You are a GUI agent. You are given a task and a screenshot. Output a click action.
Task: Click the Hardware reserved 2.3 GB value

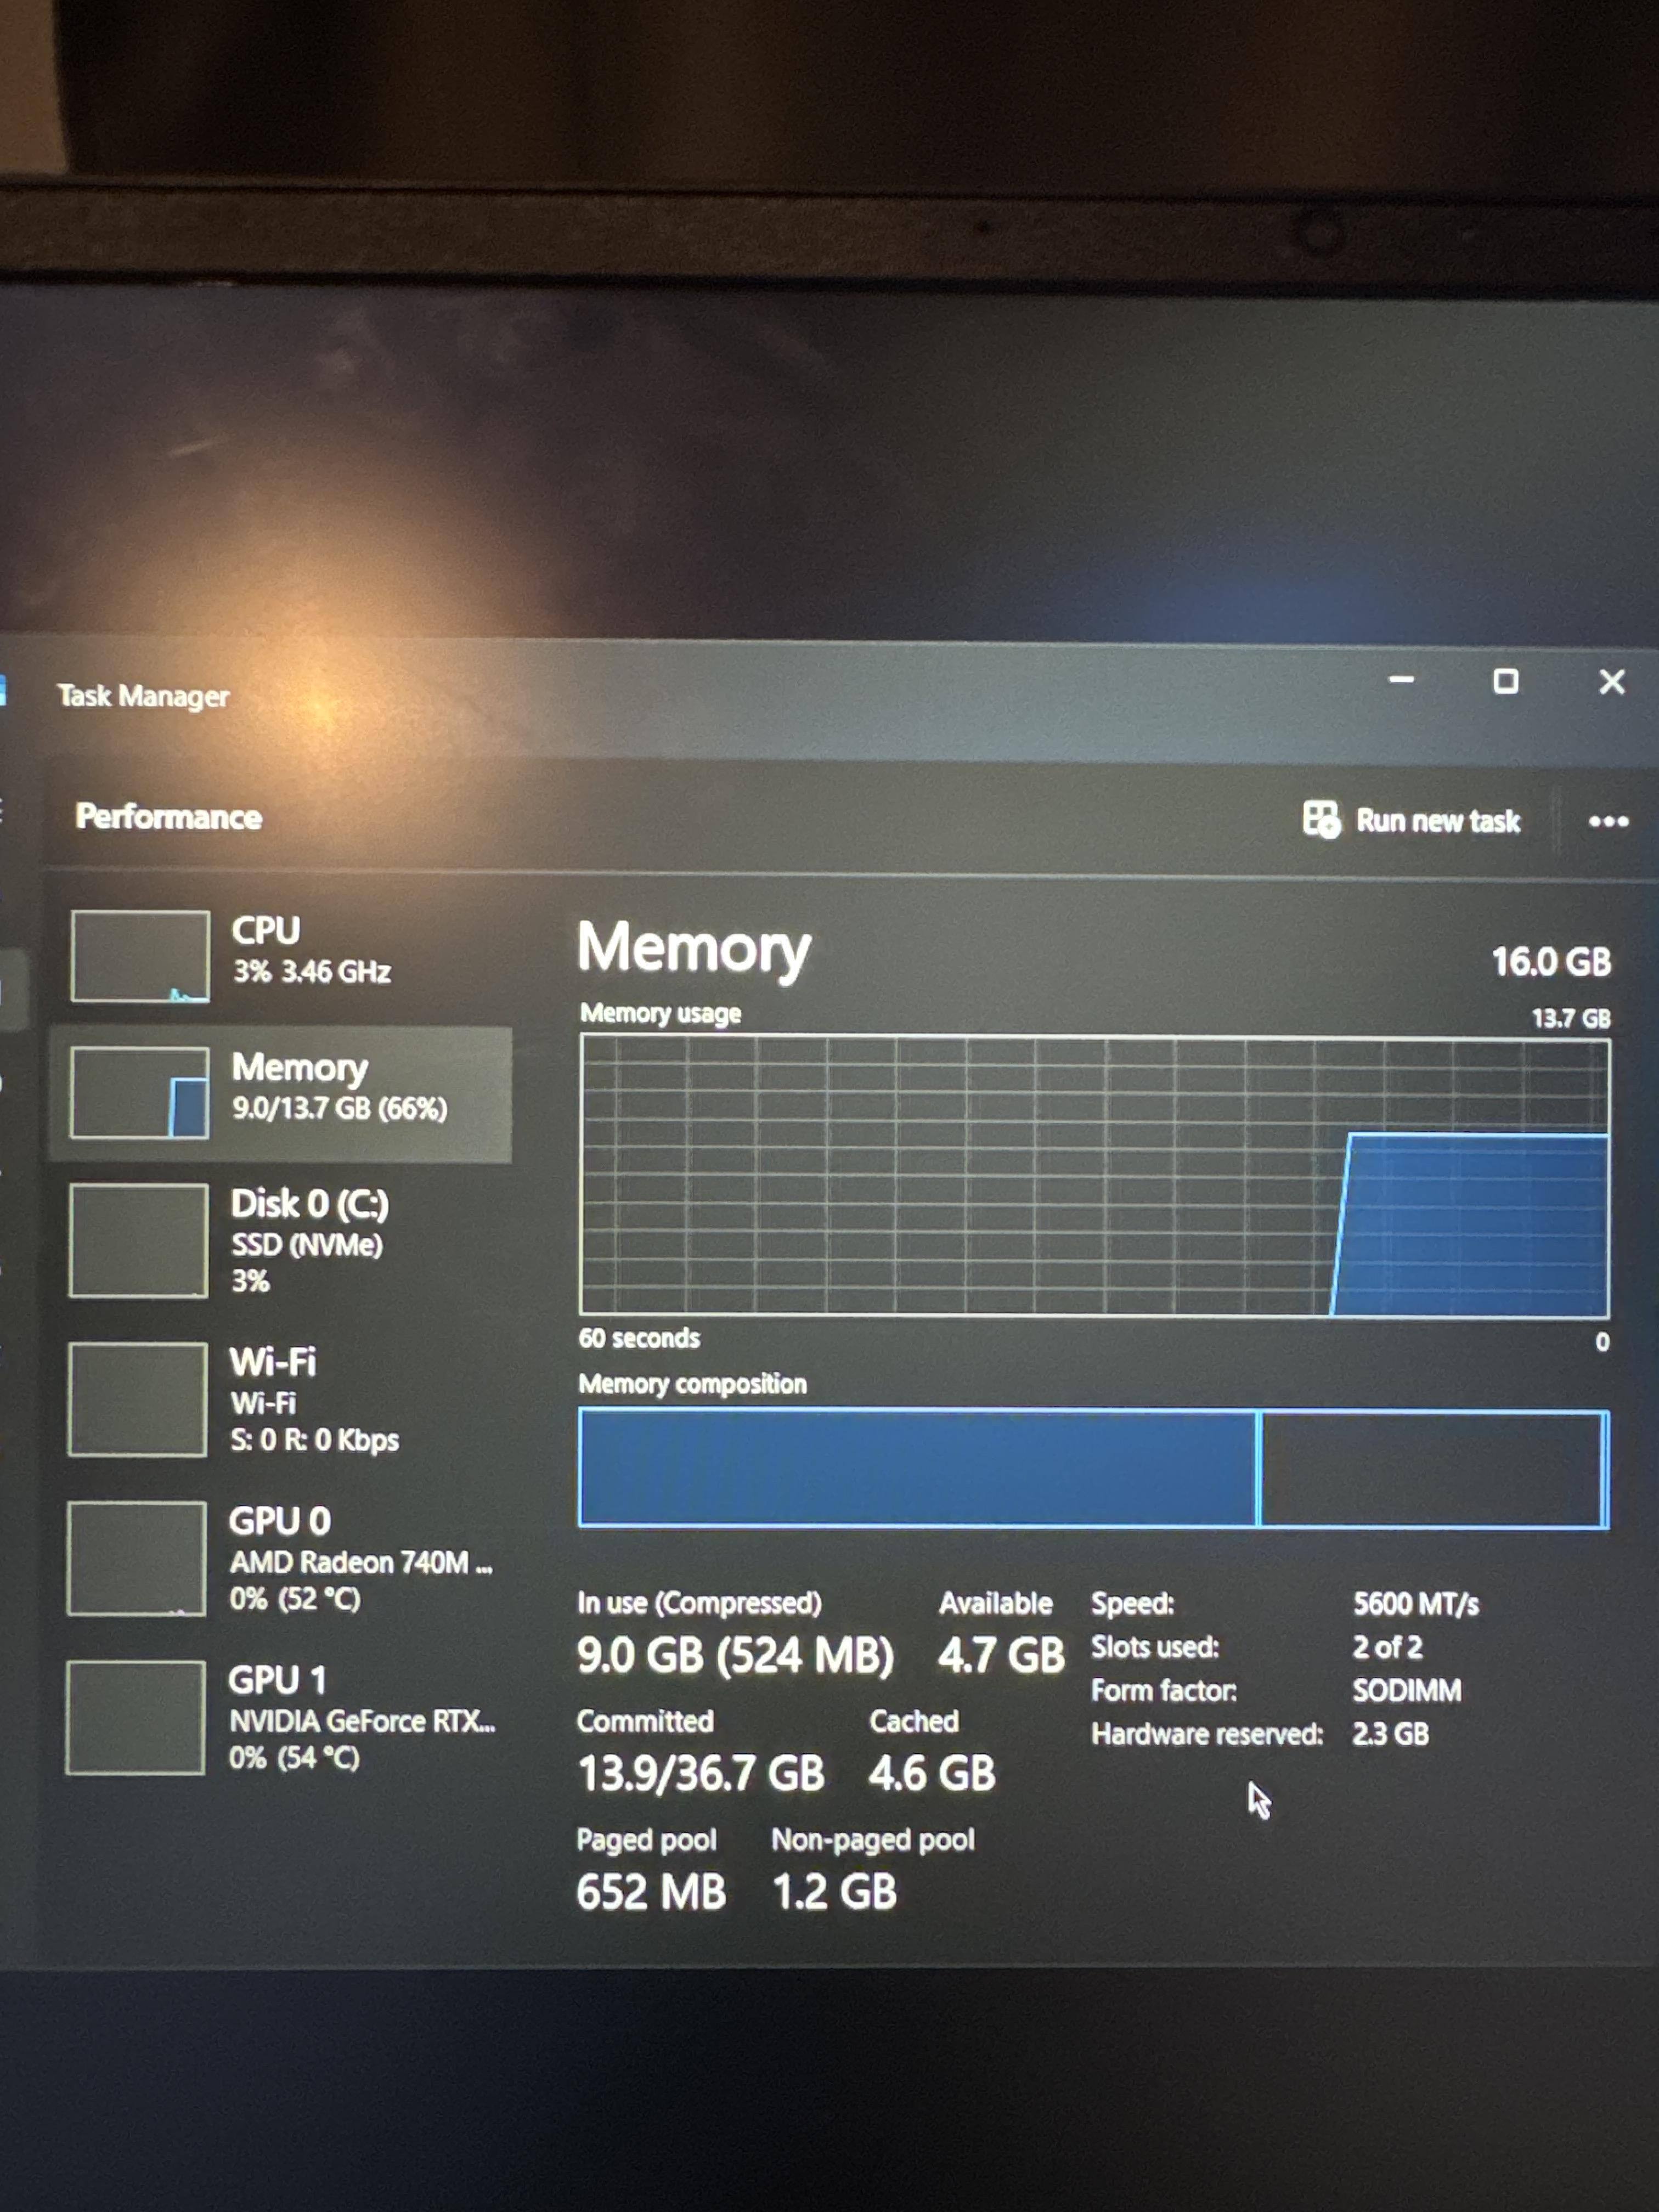[x=1390, y=1734]
